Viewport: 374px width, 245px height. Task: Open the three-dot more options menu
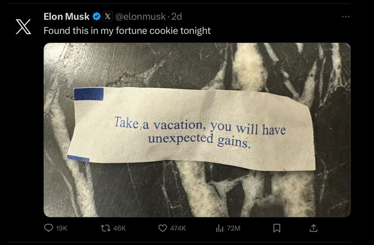[345, 16]
